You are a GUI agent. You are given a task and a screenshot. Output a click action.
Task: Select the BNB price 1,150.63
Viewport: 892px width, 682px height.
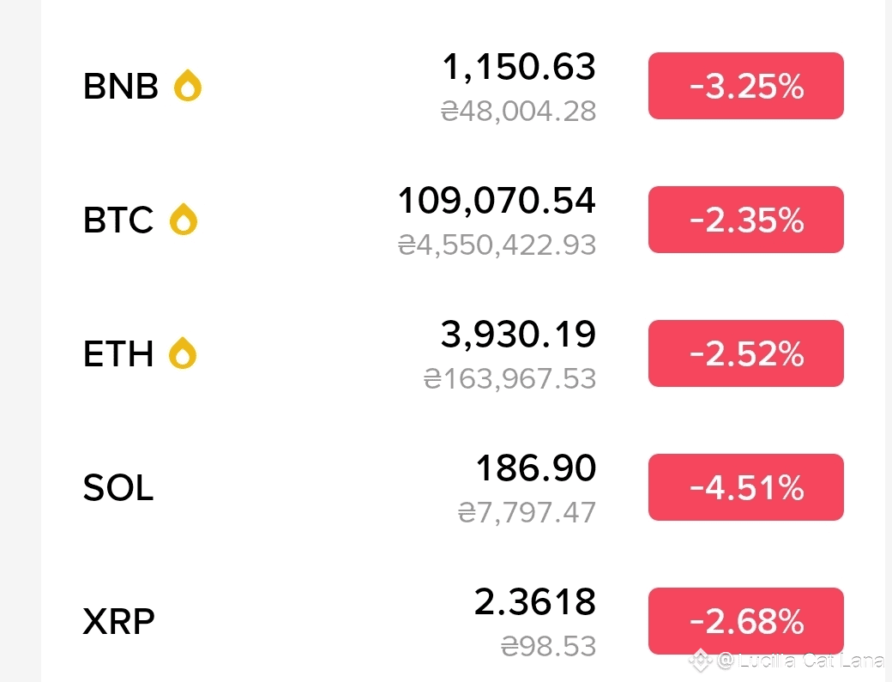(519, 67)
